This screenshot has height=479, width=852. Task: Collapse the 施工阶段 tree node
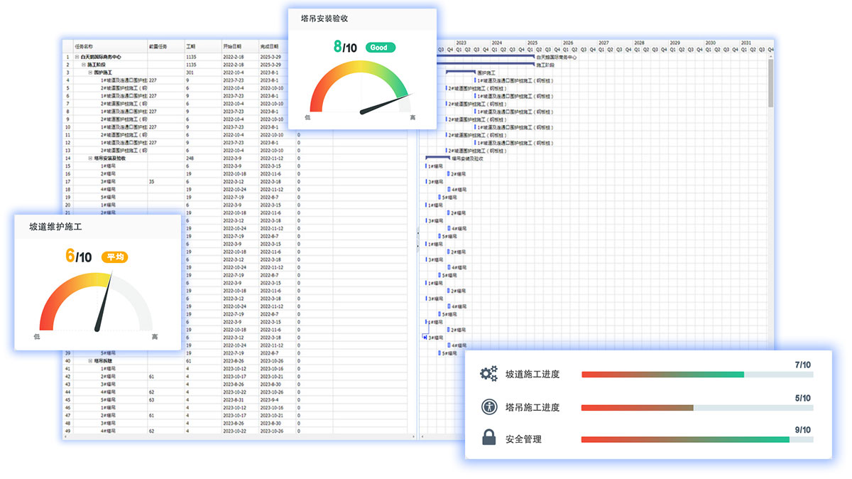83,65
